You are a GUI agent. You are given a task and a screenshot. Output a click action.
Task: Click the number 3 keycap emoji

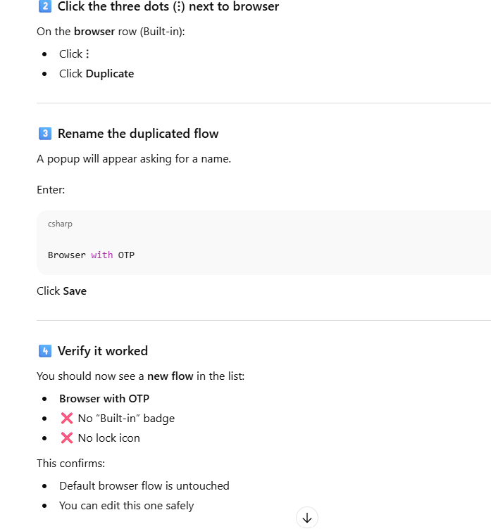click(44, 134)
